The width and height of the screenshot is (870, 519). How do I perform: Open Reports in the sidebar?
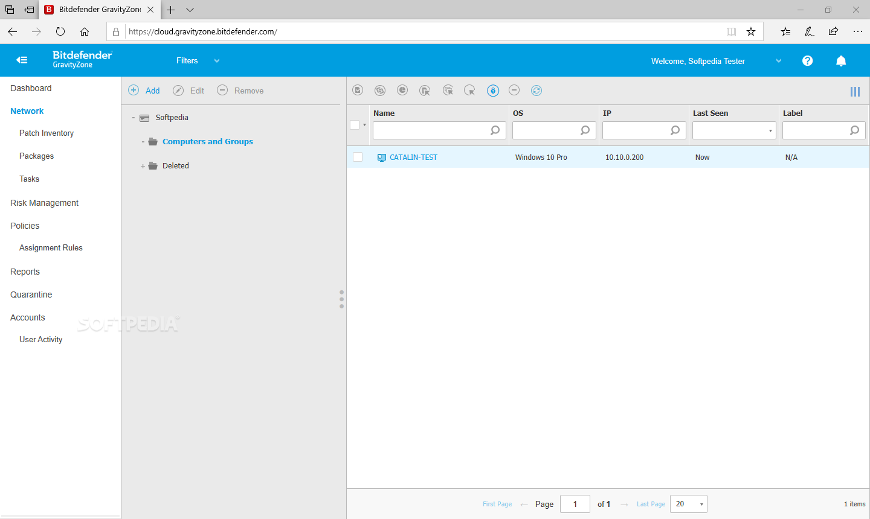[25, 272]
